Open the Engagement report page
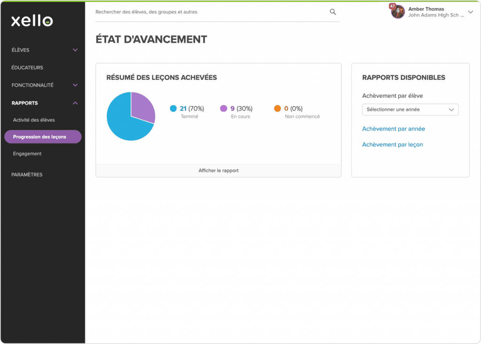The image size is (481, 344). [27, 154]
